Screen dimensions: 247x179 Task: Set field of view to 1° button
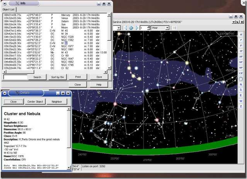(x=241, y=40)
